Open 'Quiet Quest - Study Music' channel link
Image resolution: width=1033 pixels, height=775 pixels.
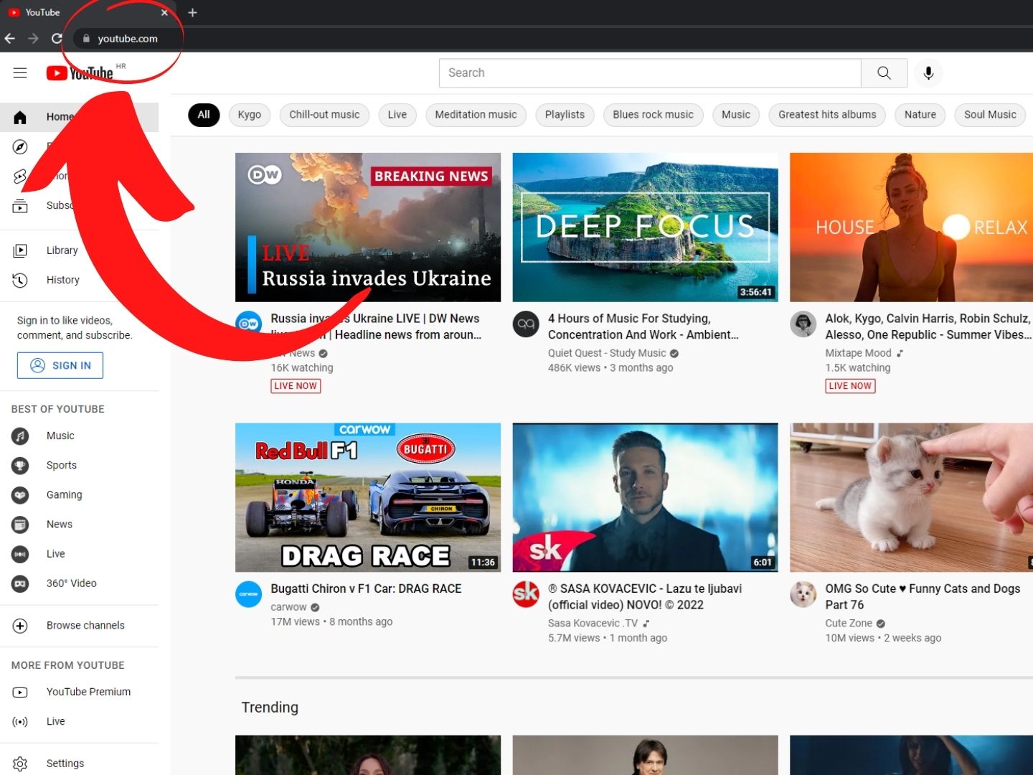[607, 353]
